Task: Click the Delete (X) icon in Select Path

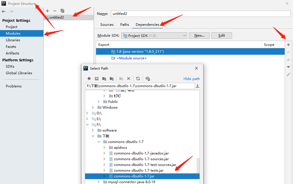Action: [128, 79]
